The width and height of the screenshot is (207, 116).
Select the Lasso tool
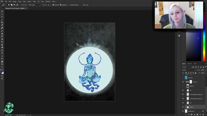[2, 17]
